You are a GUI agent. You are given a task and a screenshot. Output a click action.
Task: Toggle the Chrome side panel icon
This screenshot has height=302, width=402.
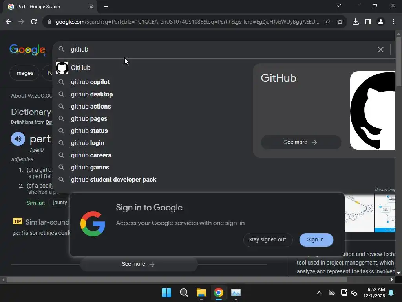[x=368, y=22]
